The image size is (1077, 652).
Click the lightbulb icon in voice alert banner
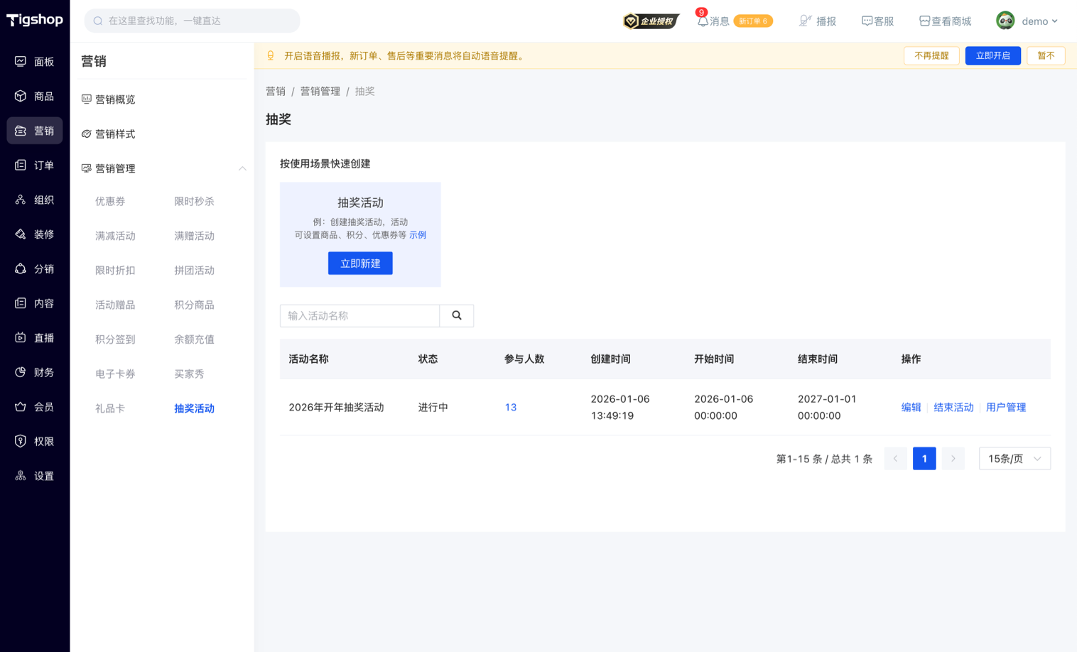point(271,55)
